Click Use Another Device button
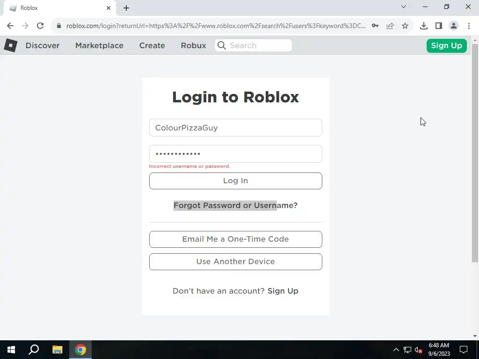This screenshot has height=359, width=479. 236,262
